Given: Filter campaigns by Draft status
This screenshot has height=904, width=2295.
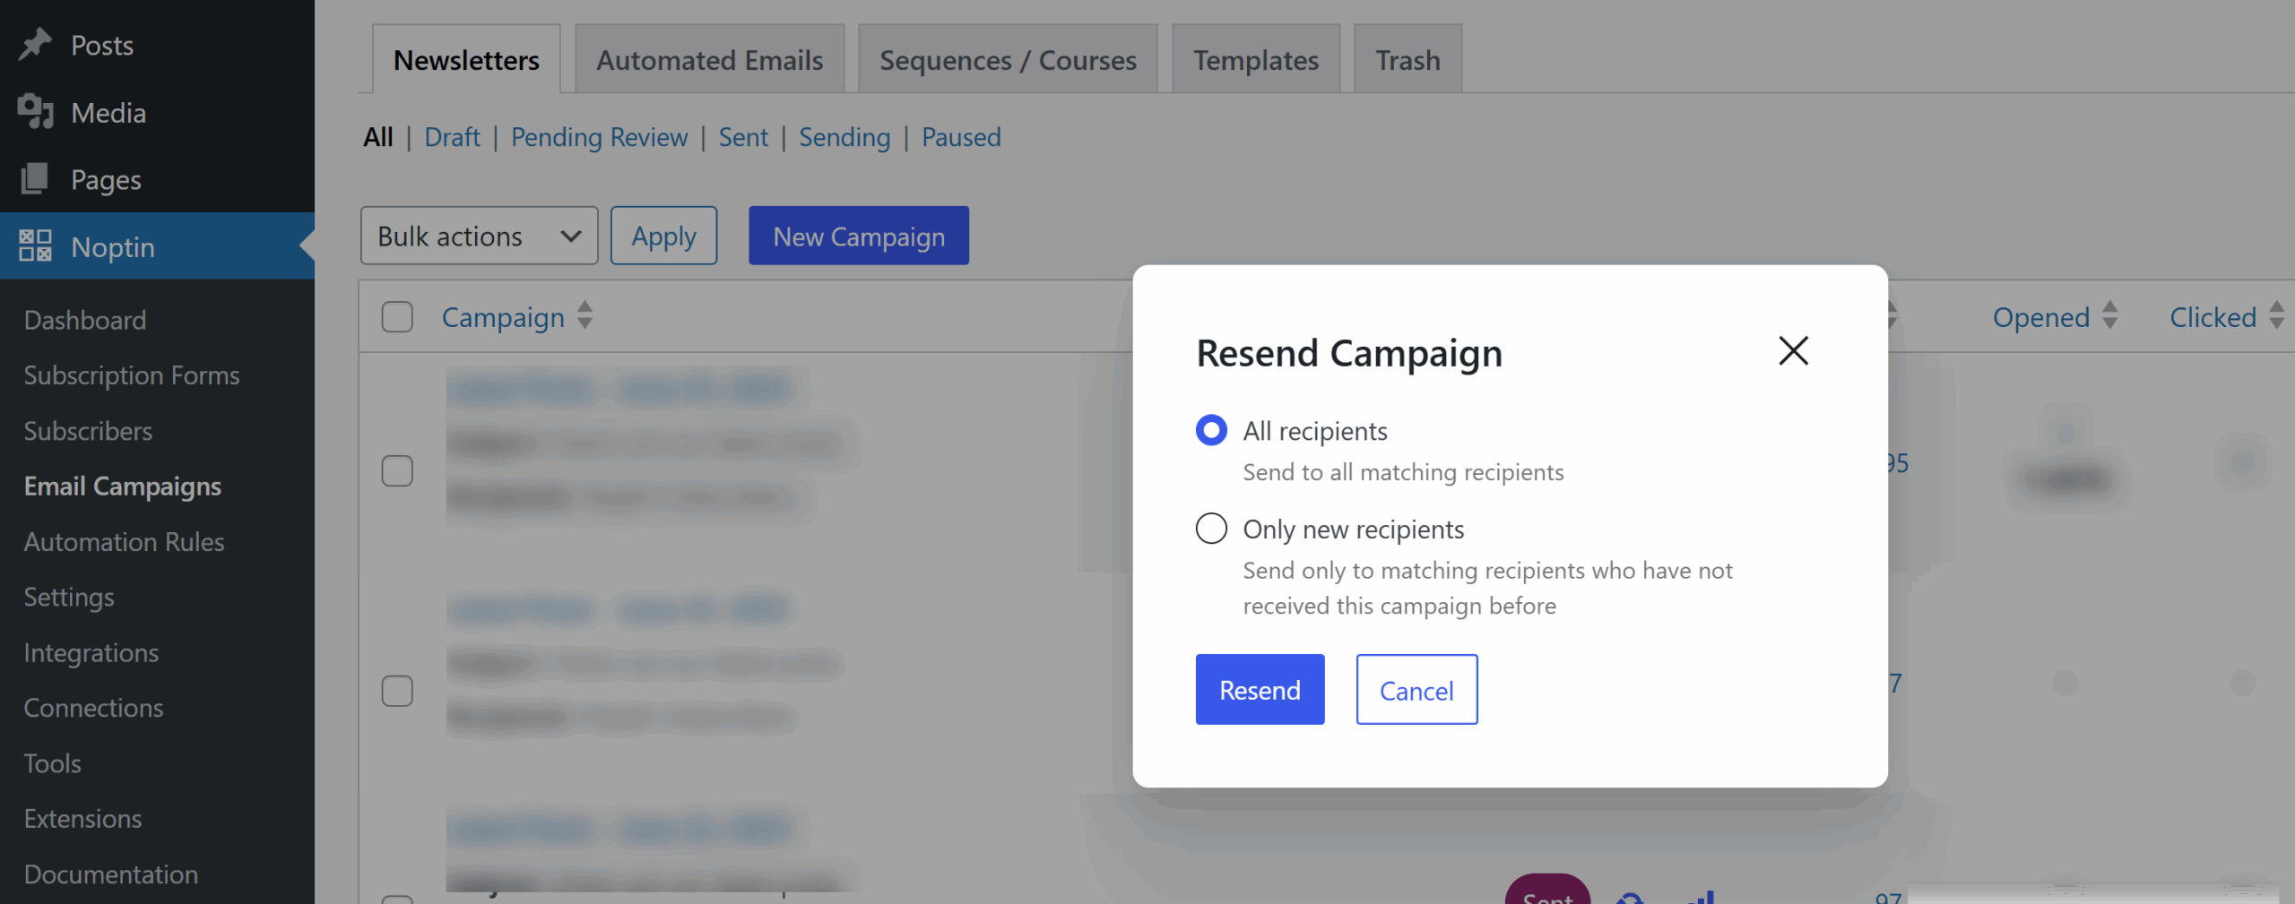Looking at the screenshot, I should click(x=452, y=137).
